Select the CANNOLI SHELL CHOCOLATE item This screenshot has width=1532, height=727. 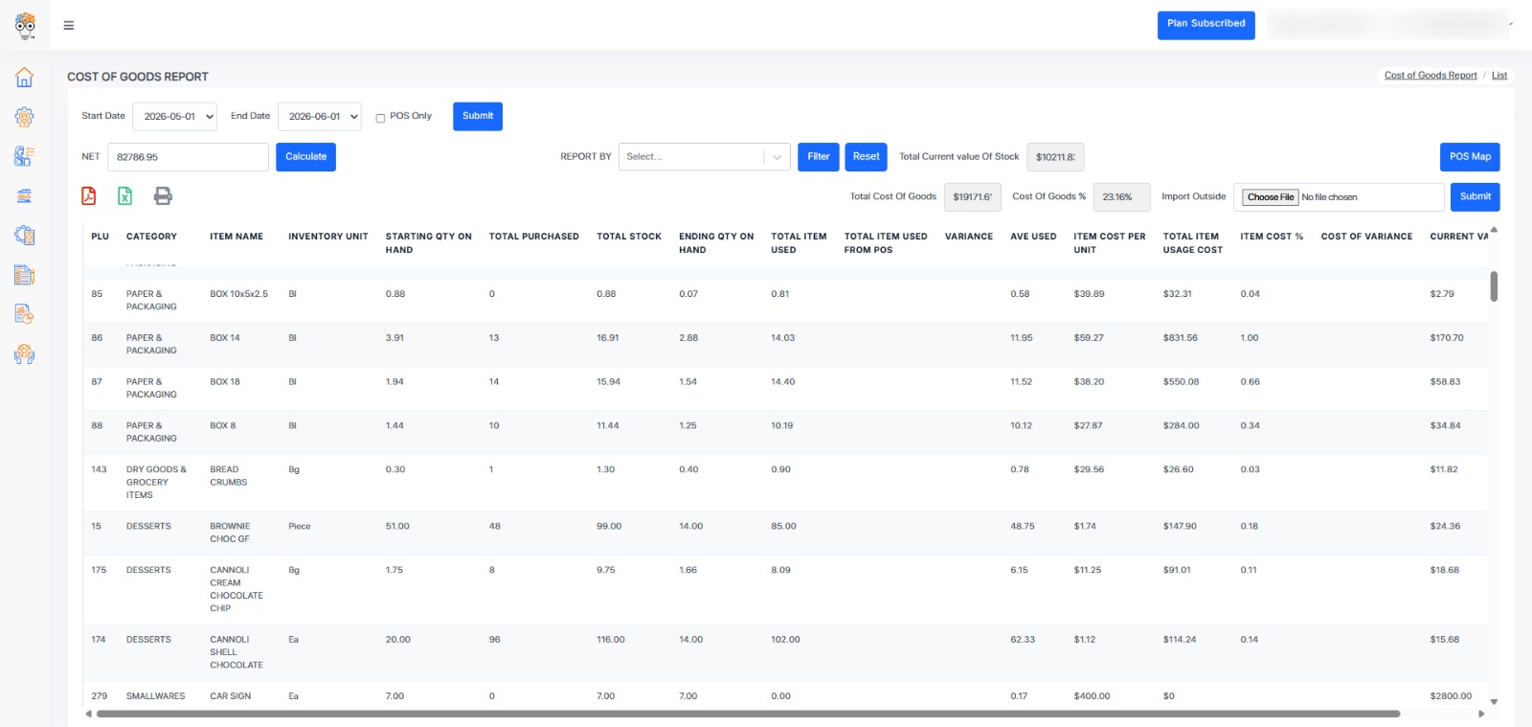(237, 652)
